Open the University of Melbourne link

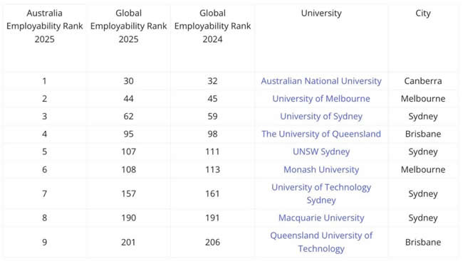(x=321, y=99)
